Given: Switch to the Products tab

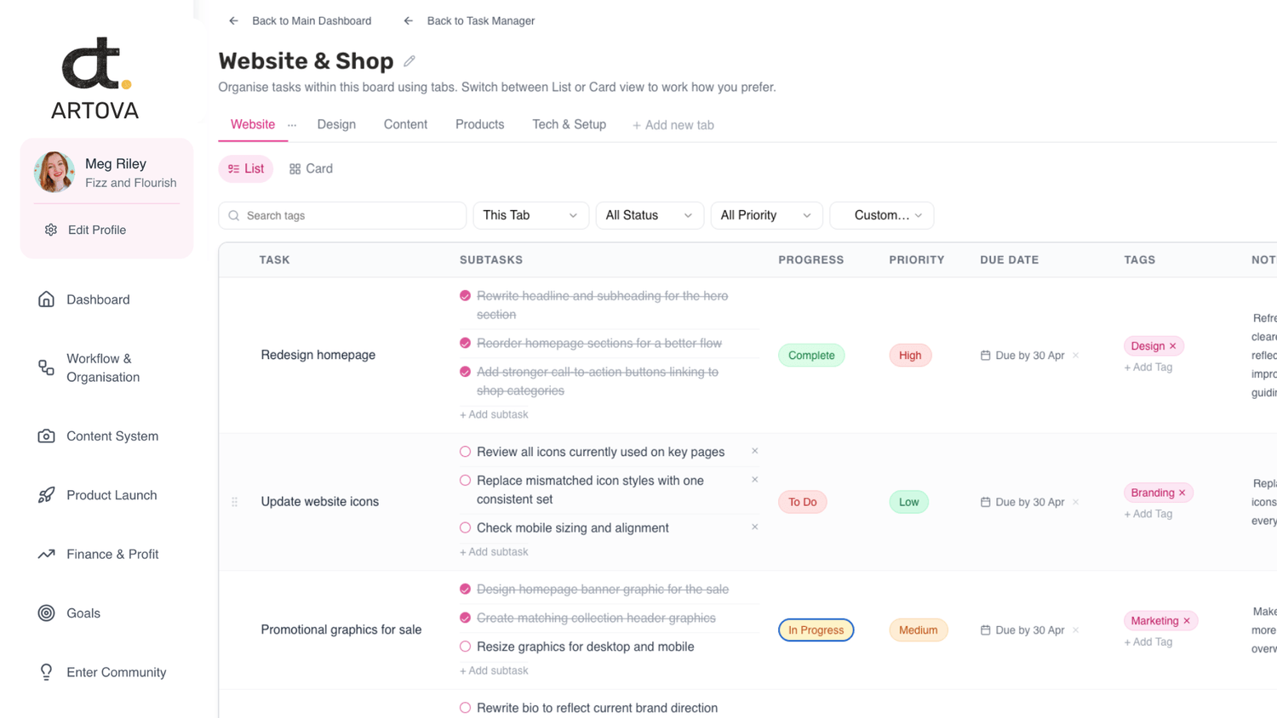Looking at the screenshot, I should [x=479, y=124].
